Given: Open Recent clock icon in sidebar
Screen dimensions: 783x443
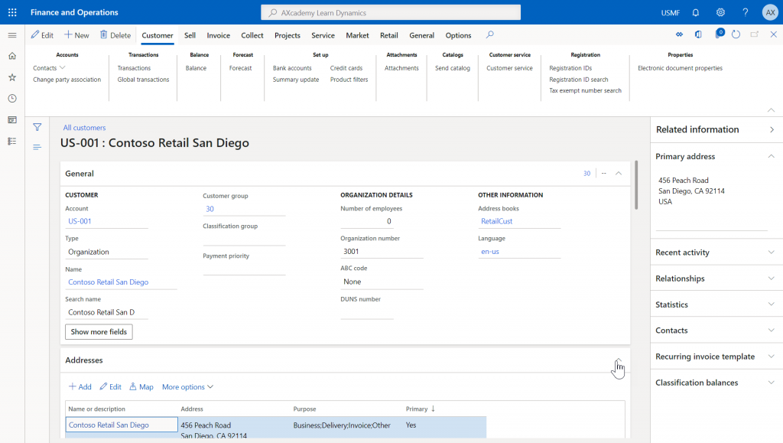Looking at the screenshot, I should pos(12,99).
